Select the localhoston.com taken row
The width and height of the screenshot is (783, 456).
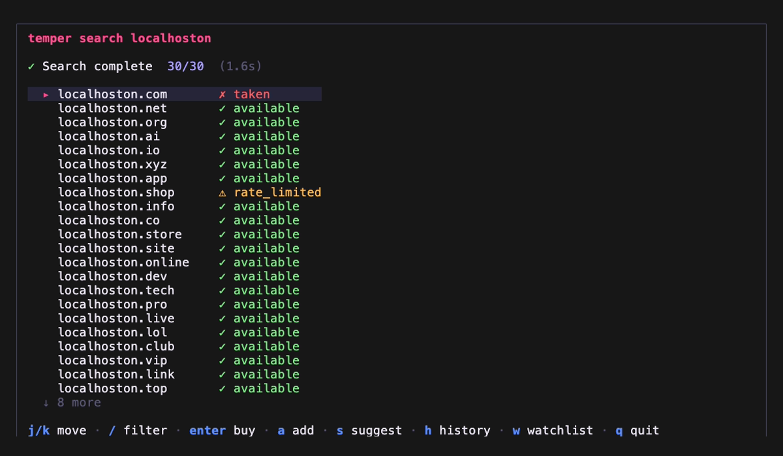pos(174,94)
